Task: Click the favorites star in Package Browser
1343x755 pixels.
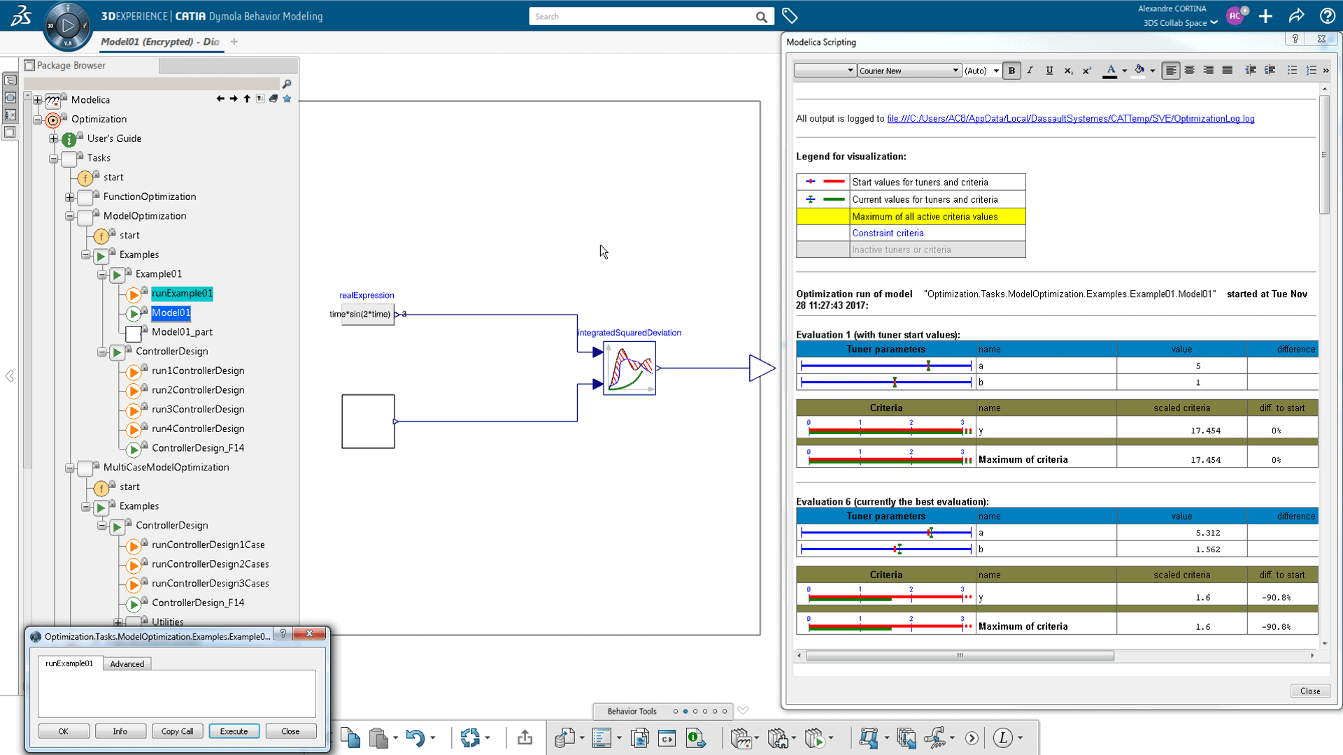Action: (287, 99)
